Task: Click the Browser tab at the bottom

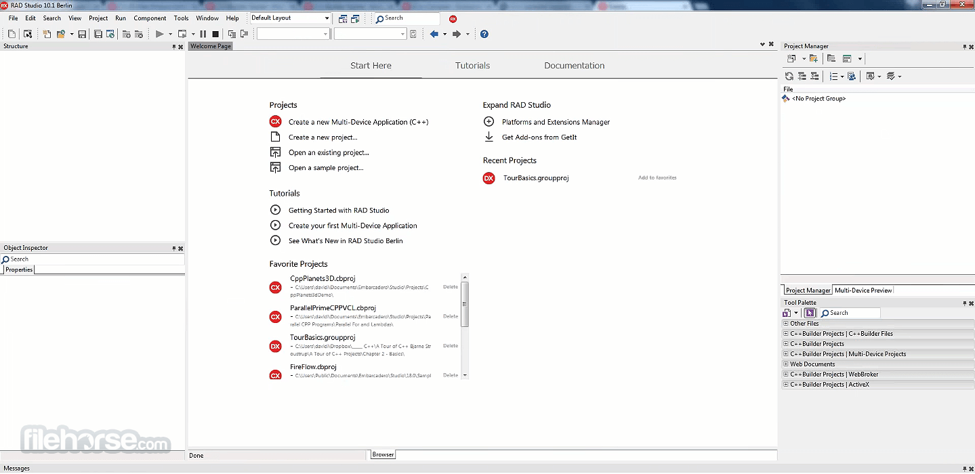Action: coord(383,454)
